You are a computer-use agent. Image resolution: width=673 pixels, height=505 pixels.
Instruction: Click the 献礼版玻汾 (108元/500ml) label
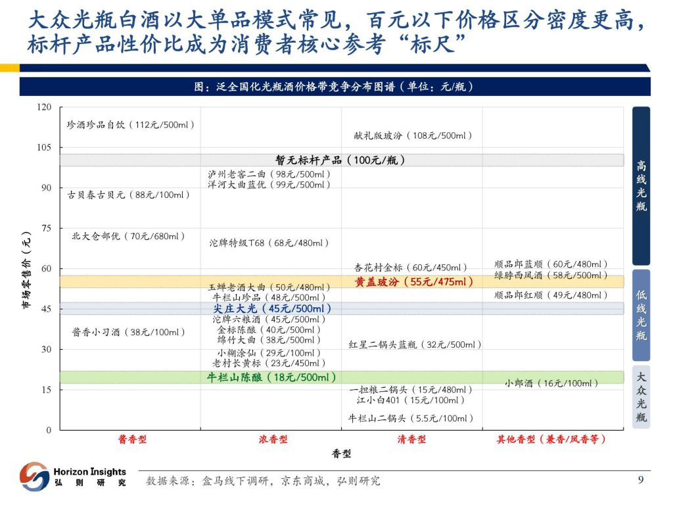tap(413, 135)
